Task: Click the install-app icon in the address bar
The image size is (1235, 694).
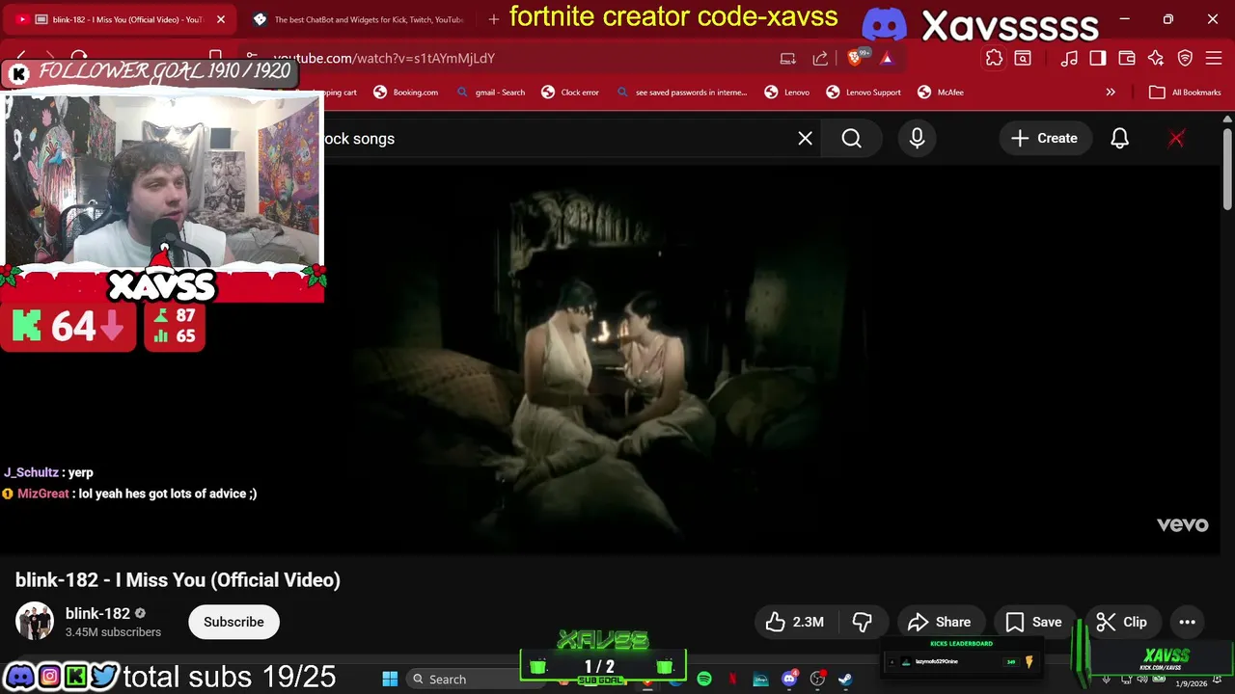Action: [788, 58]
